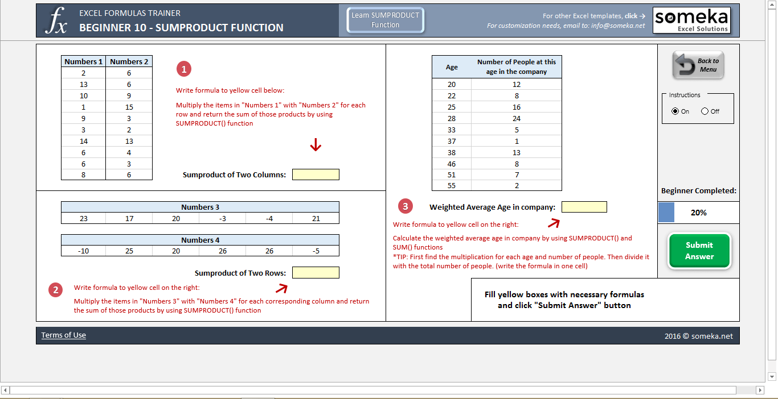778x399 pixels.
Task: Select the 24 people count cell
Action: pyautogui.click(x=517, y=118)
